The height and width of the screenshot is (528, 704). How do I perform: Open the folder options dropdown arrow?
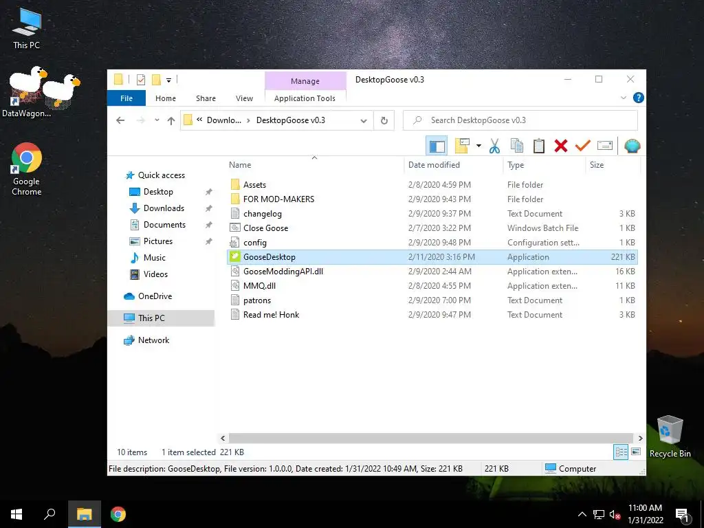tap(478, 146)
